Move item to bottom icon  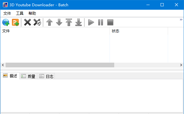click(79, 22)
